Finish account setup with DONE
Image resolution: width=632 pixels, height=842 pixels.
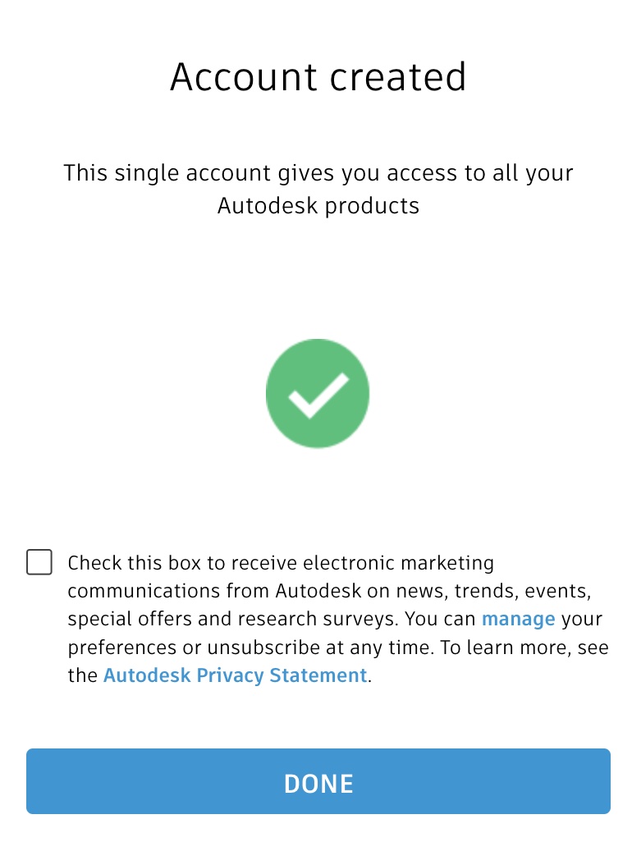[x=318, y=783]
